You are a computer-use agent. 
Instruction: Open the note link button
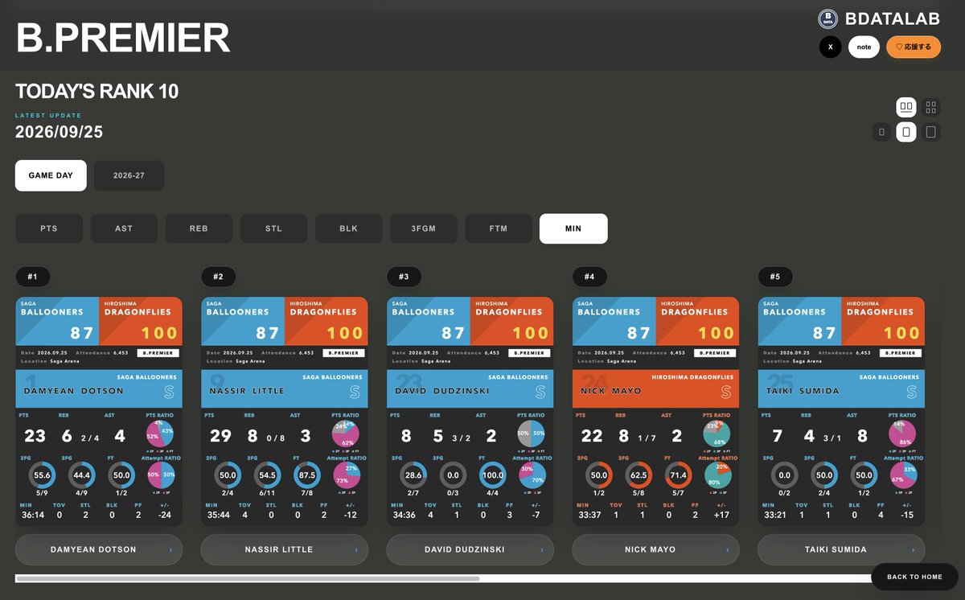tap(864, 47)
